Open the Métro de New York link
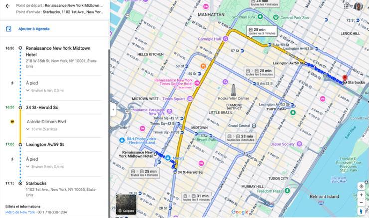 pyautogui.click(x=20, y=212)
